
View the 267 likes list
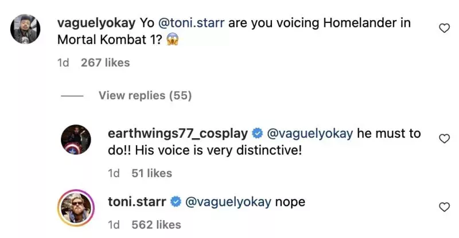pos(106,63)
